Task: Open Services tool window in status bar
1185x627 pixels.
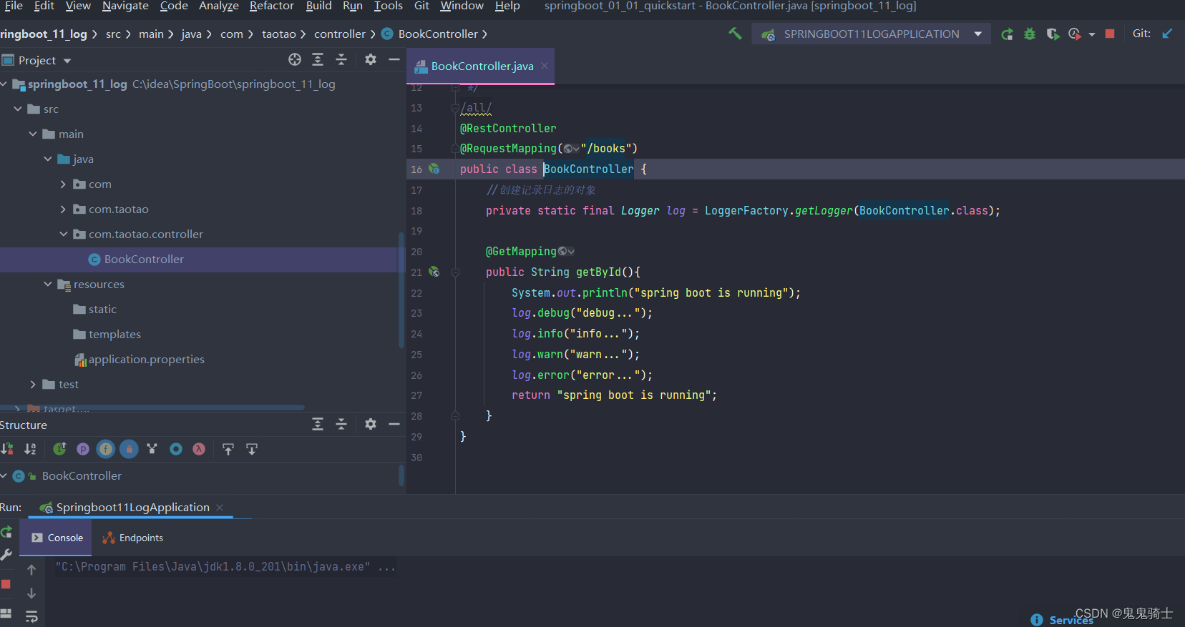Action: coord(1063,620)
